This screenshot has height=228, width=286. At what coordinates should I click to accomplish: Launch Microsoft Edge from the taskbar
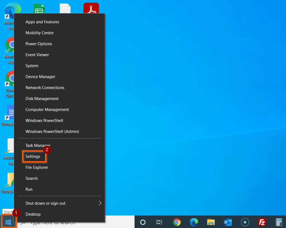194,222
